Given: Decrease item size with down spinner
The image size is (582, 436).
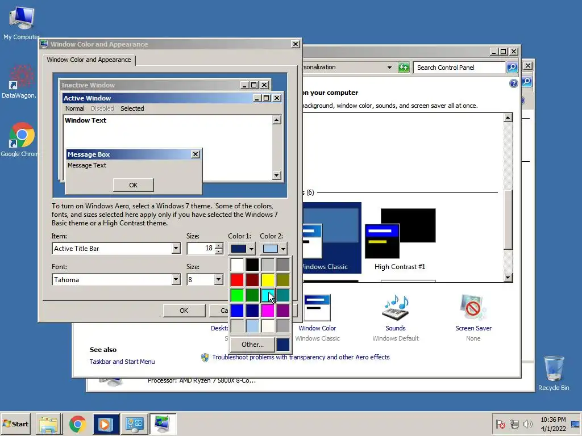Looking at the screenshot, I should 219,251.
